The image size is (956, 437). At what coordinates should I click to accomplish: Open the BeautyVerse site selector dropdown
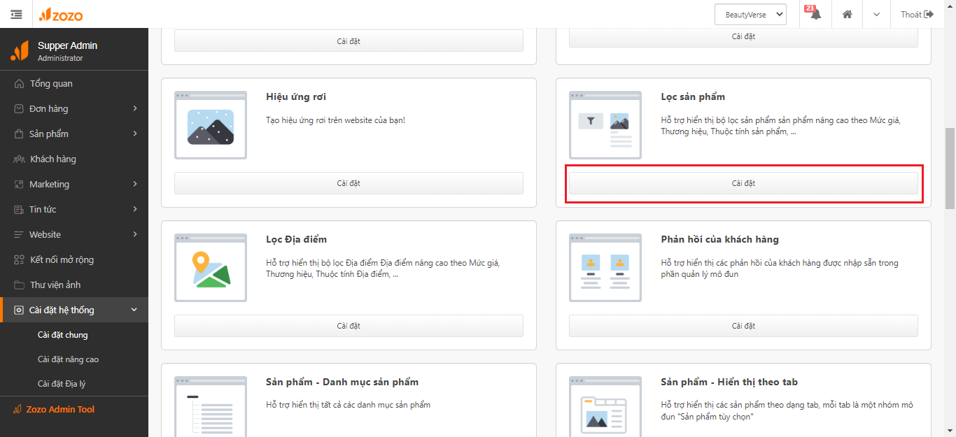coord(750,14)
